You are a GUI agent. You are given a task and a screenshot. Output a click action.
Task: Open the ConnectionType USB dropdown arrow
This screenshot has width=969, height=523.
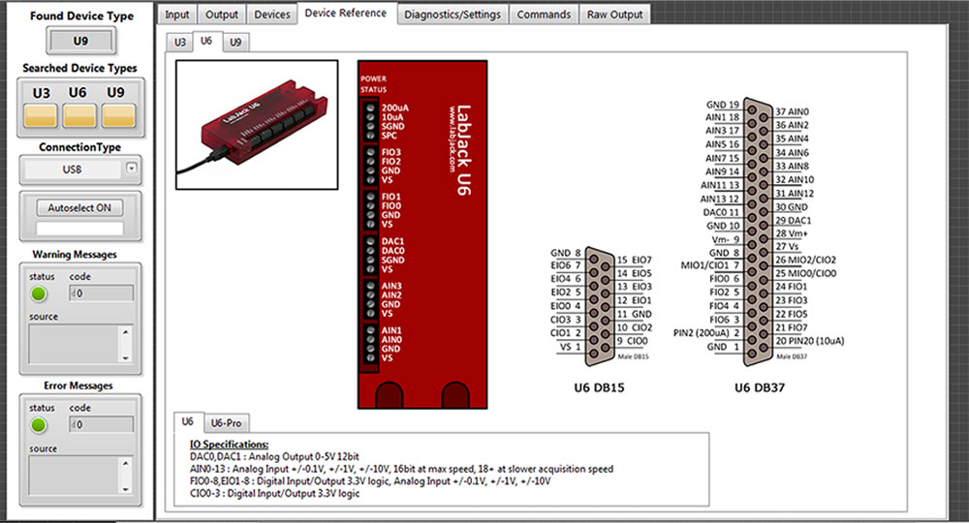point(131,169)
